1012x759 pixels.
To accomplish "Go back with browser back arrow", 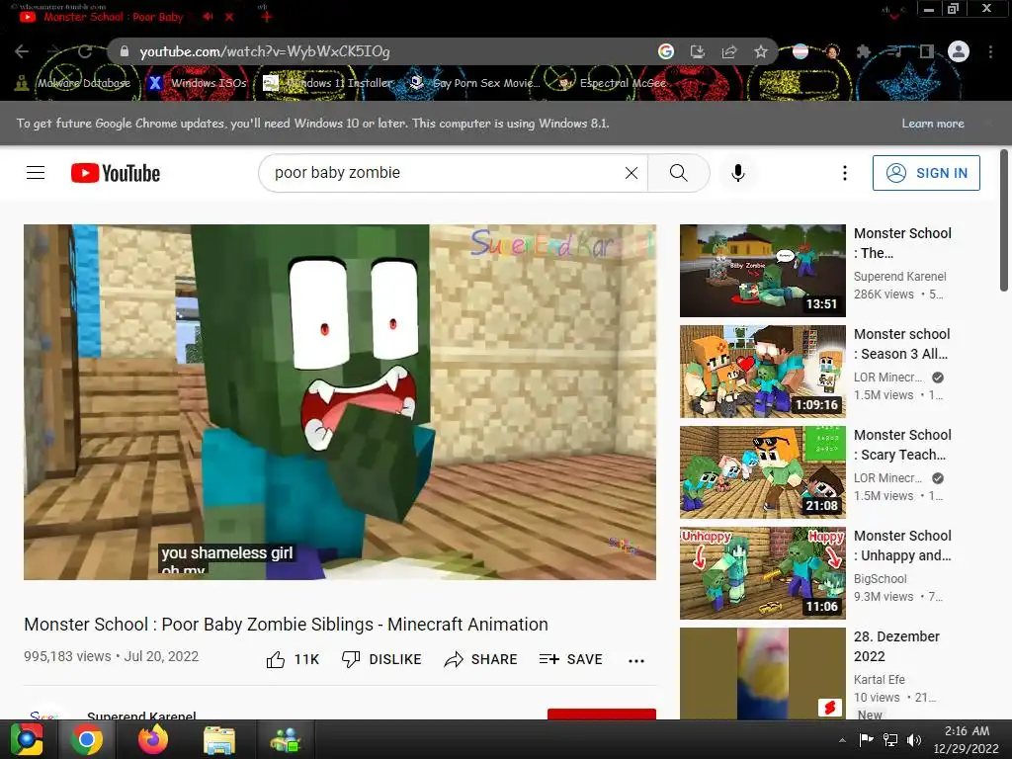I will pyautogui.click(x=22, y=51).
